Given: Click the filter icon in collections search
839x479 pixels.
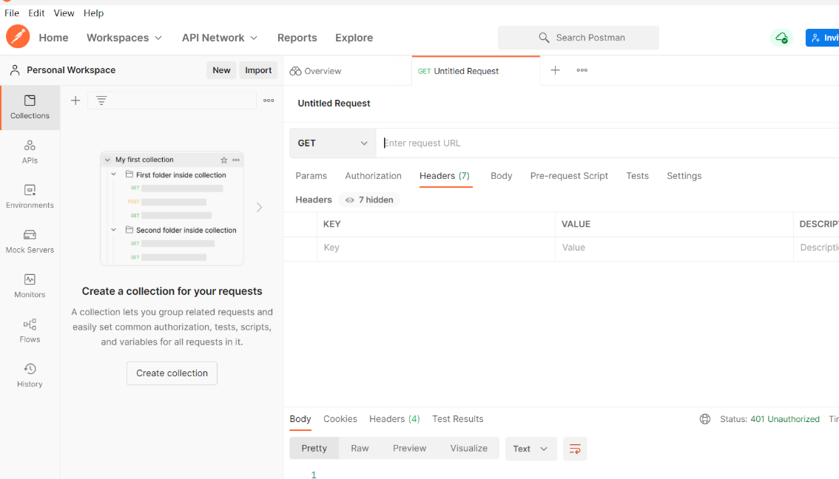Looking at the screenshot, I should click(101, 100).
